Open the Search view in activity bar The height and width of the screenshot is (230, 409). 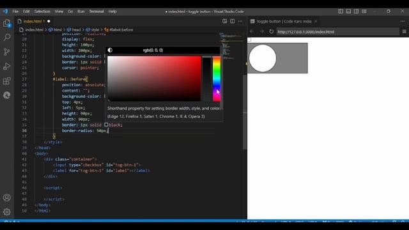click(7, 37)
